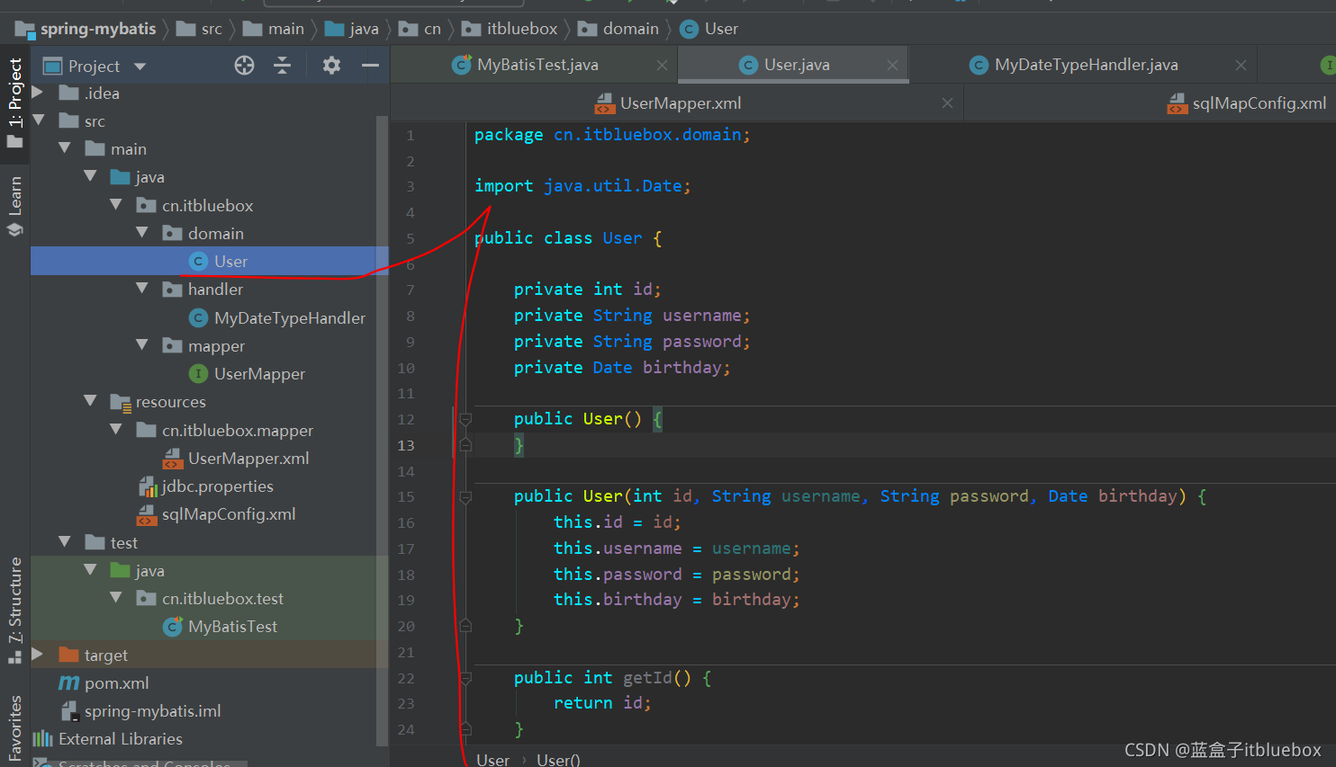Collapse the cn.itbluebox package arrow
Image resolution: width=1336 pixels, height=767 pixels.
point(116,205)
